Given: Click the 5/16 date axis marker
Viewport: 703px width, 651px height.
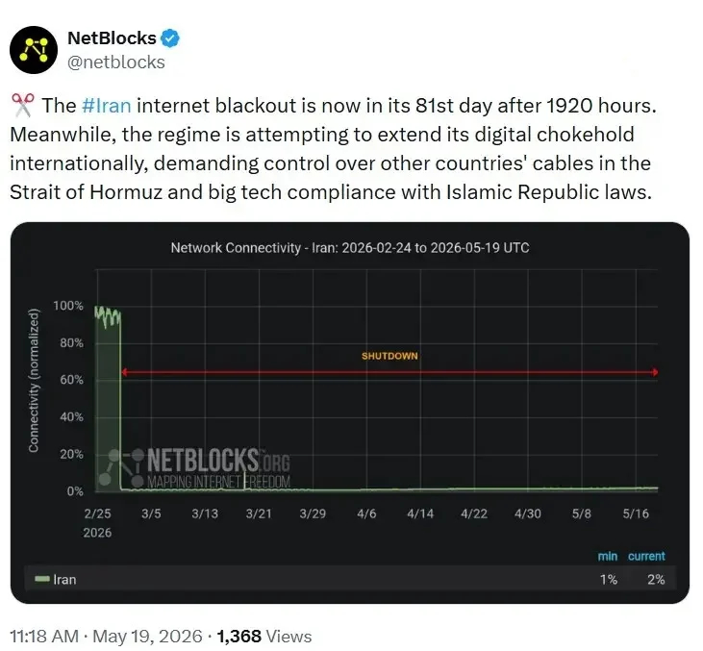Looking at the screenshot, I should point(636,513).
